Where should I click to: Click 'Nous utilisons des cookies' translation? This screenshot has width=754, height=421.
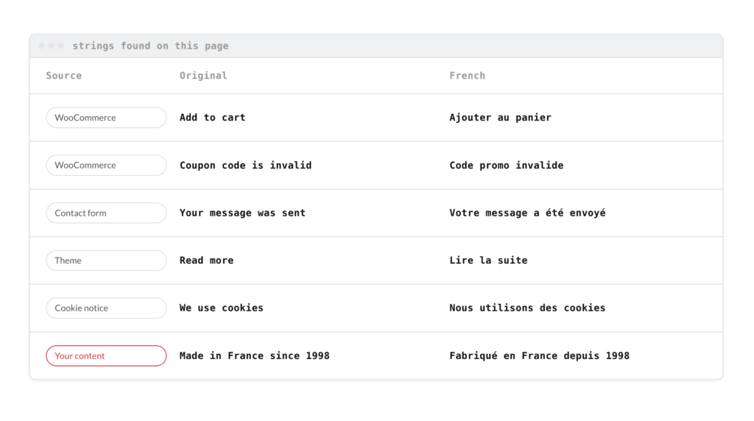pyautogui.click(x=527, y=308)
